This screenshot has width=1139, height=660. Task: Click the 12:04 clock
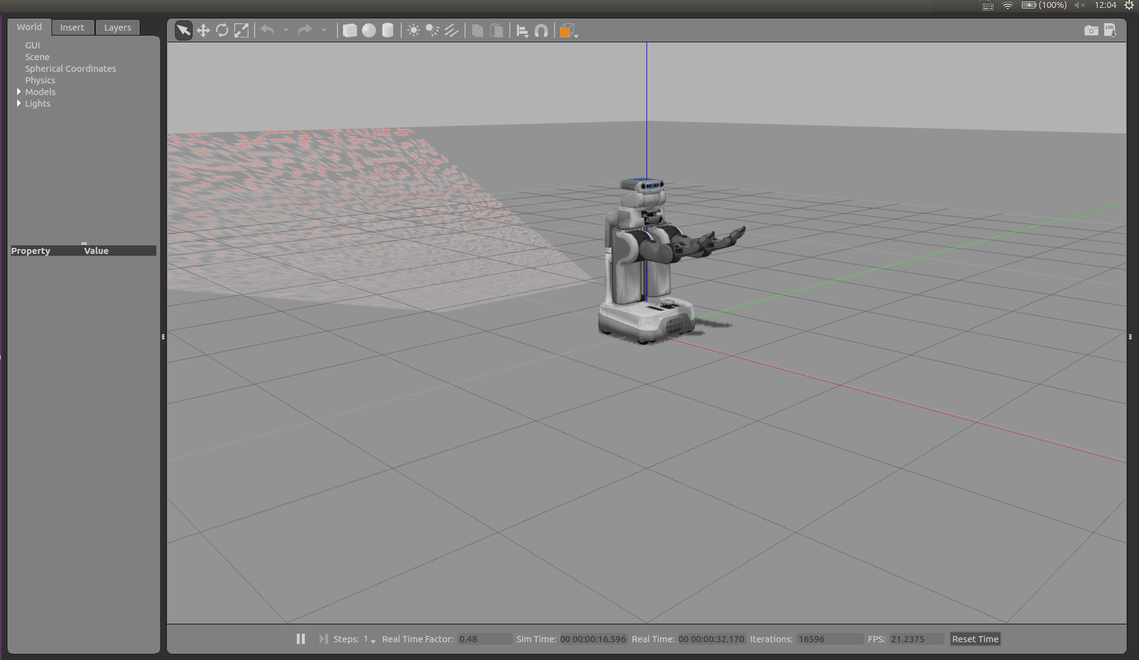1105,5
